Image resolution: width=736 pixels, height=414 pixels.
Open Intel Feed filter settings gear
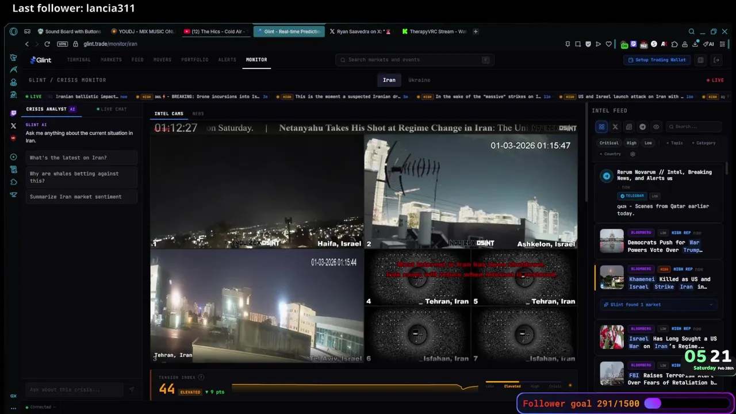coord(632,154)
